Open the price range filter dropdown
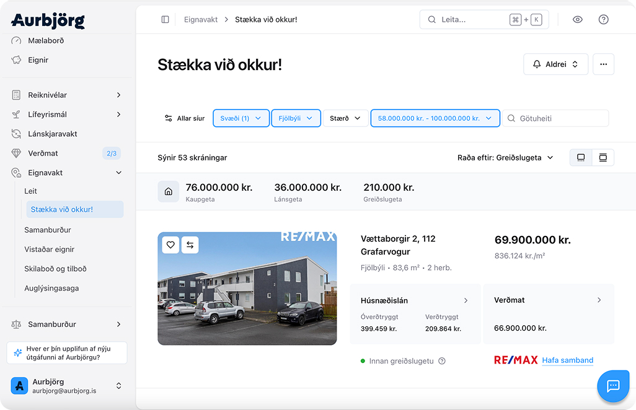636x410 pixels. pyautogui.click(x=435, y=118)
